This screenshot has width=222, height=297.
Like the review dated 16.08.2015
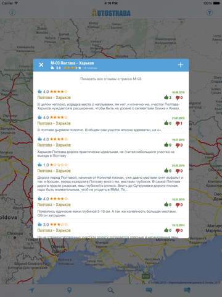coord(168,97)
